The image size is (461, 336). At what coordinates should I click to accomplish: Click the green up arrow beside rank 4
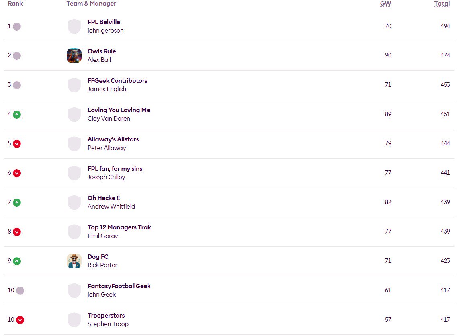(x=17, y=115)
